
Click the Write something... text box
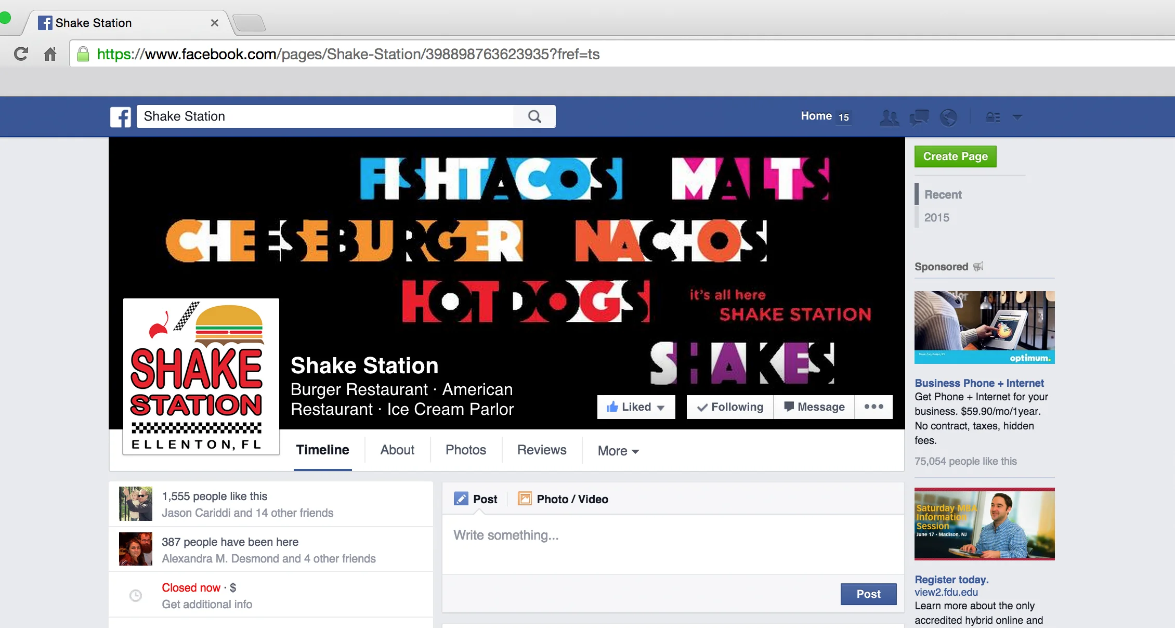point(673,544)
